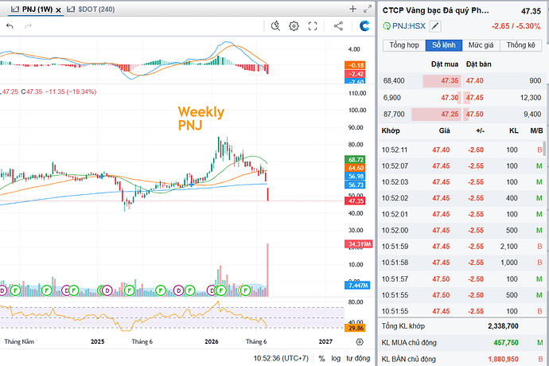Toggle log scale on price axis

[336, 358]
